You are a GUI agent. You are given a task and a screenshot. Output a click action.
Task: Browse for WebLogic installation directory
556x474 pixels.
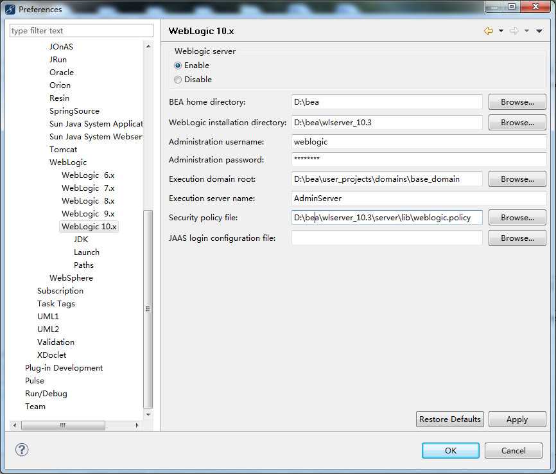tap(517, 123)
